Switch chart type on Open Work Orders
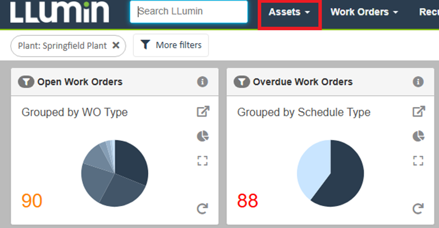 click(x=202, y=136)
